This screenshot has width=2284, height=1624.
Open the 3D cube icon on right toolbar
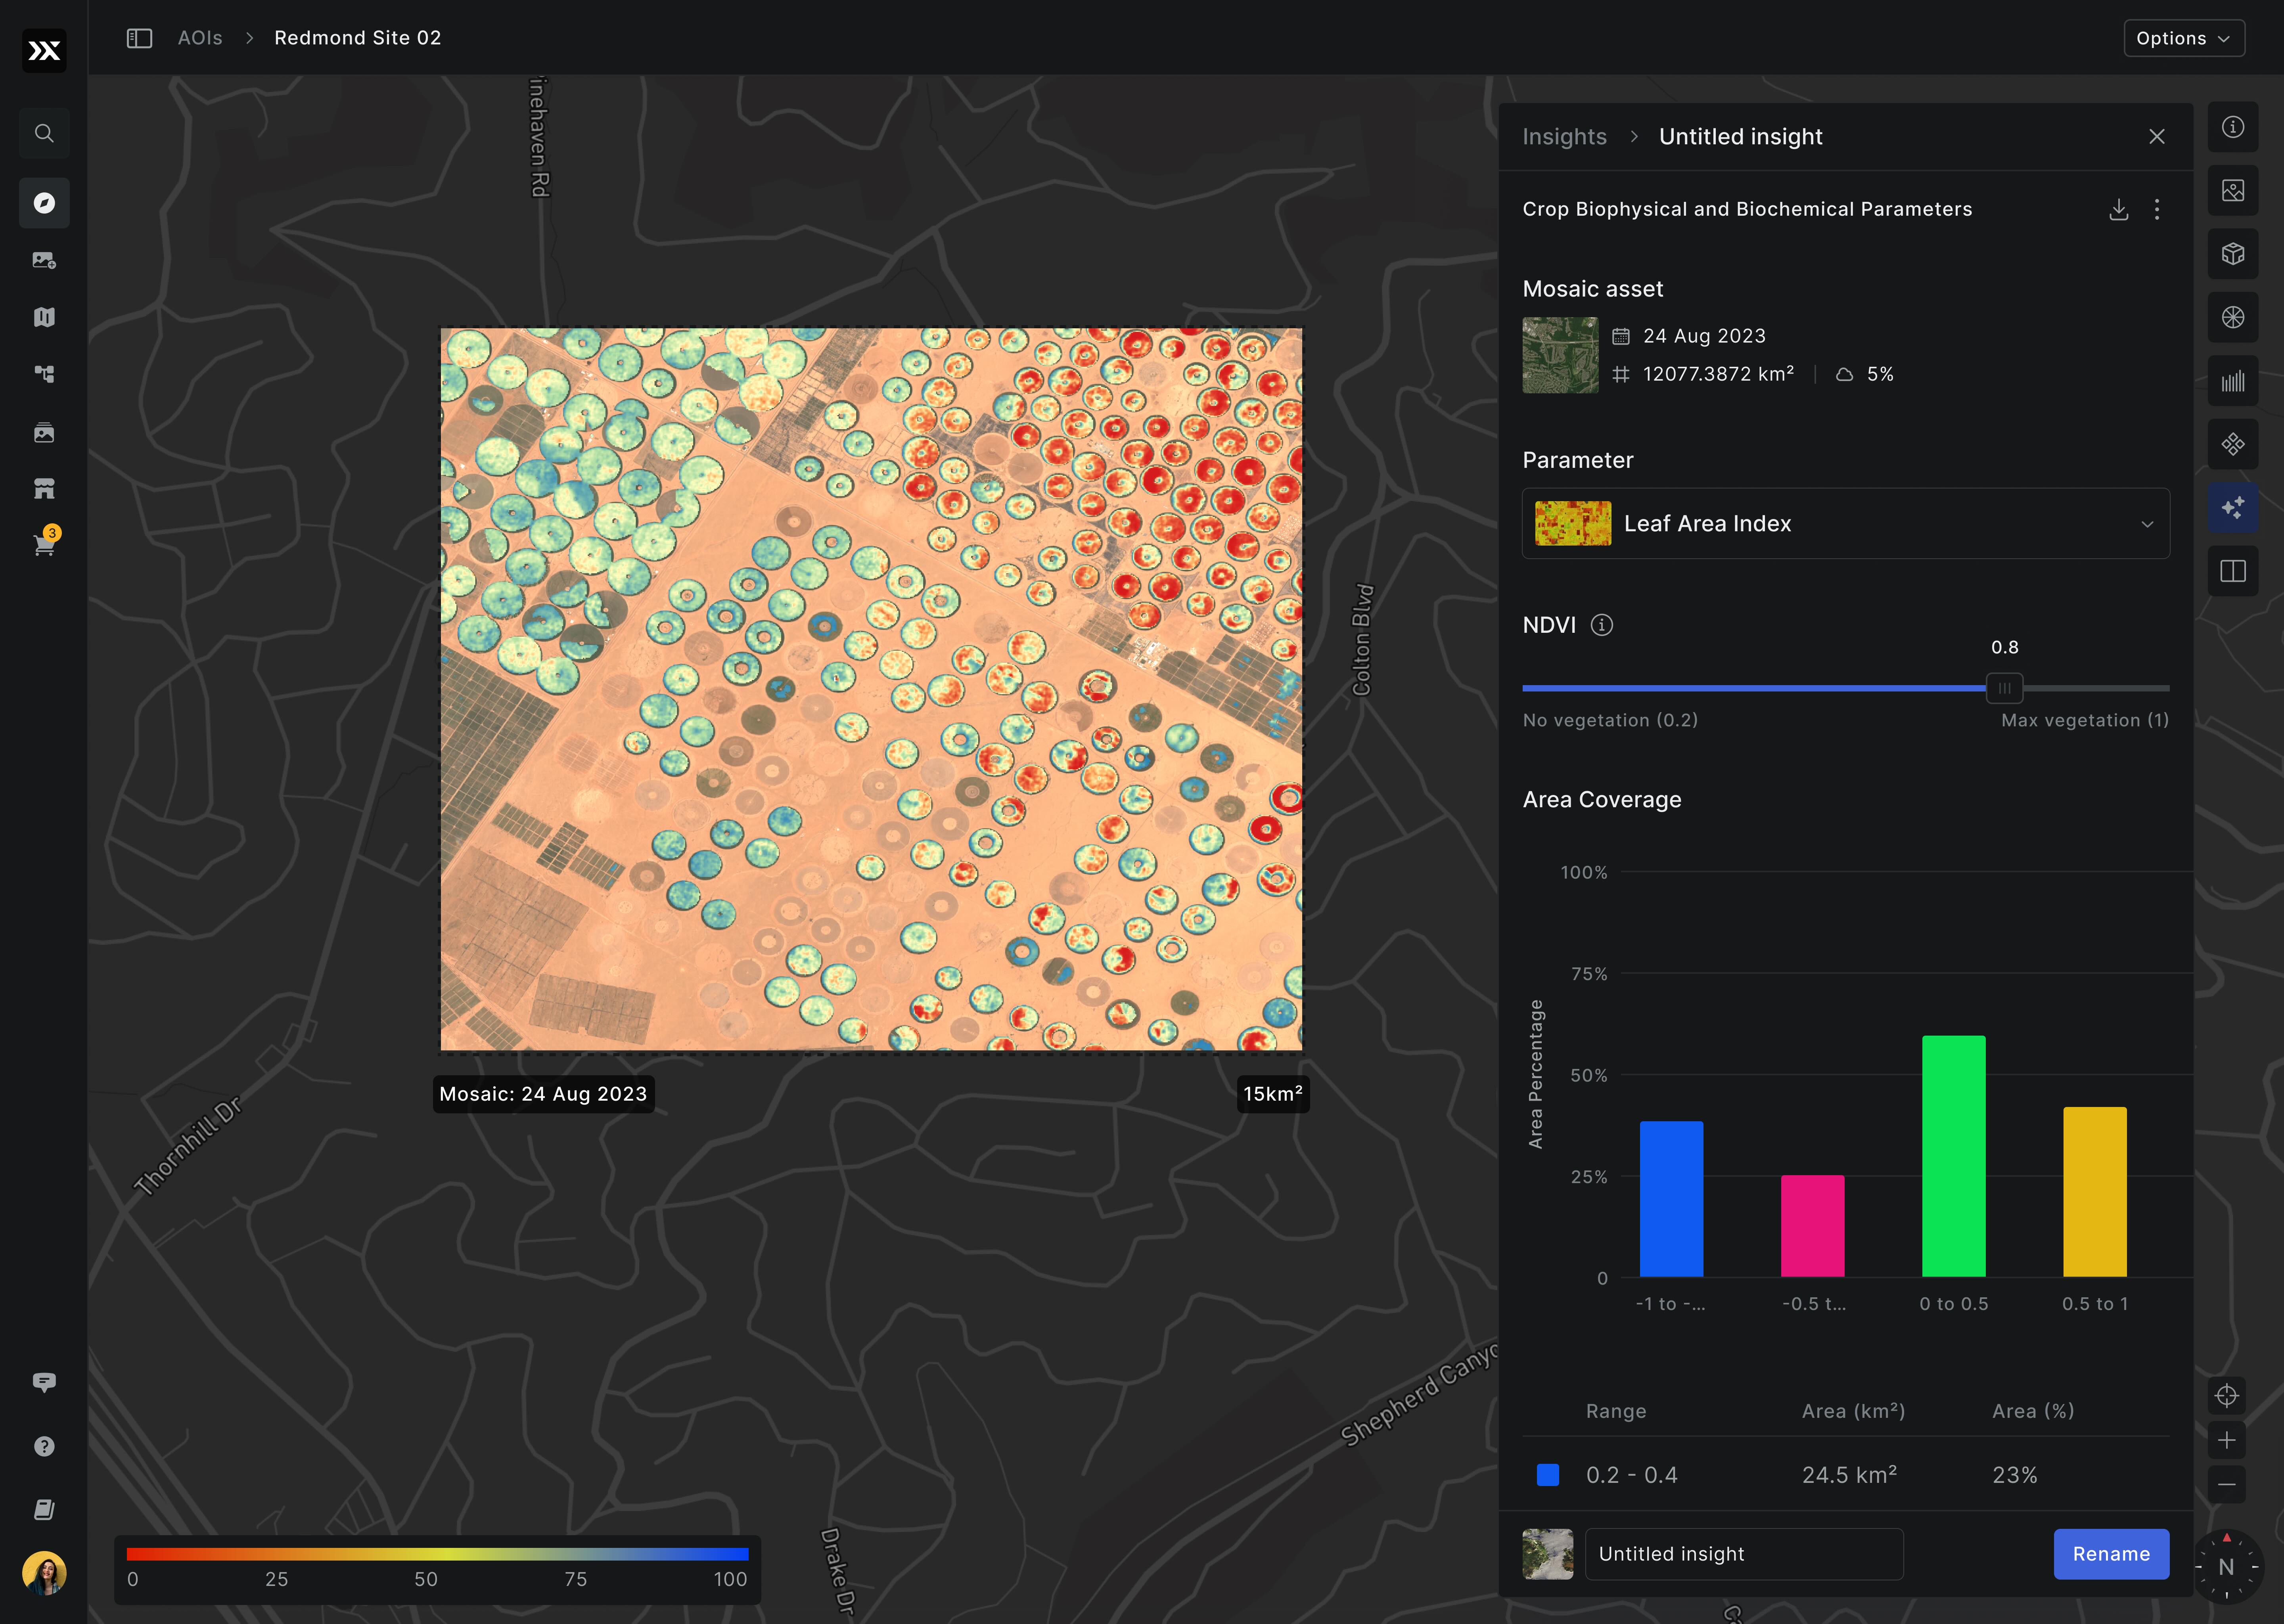pyautogui.click(x=2233, y=254)
